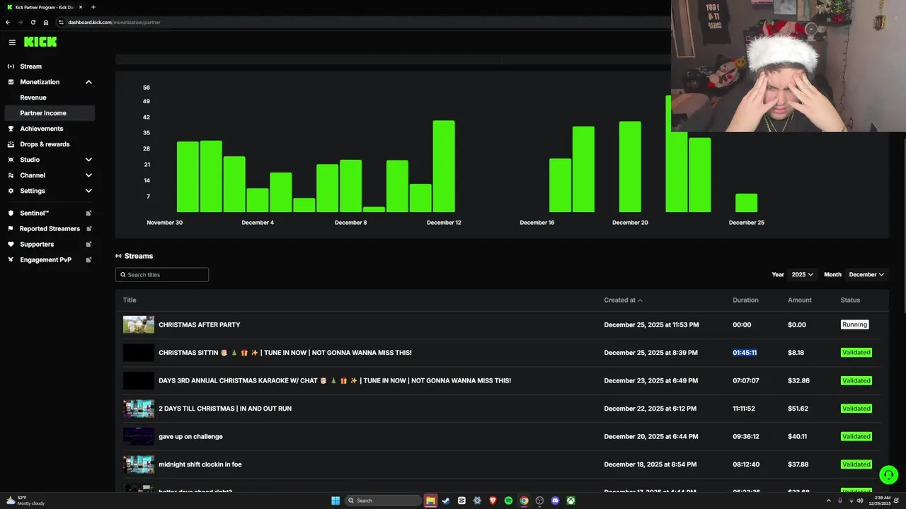Sort streams using the Created at column header
Viewport: 906px width, 509px height.
tap(623, 300)
